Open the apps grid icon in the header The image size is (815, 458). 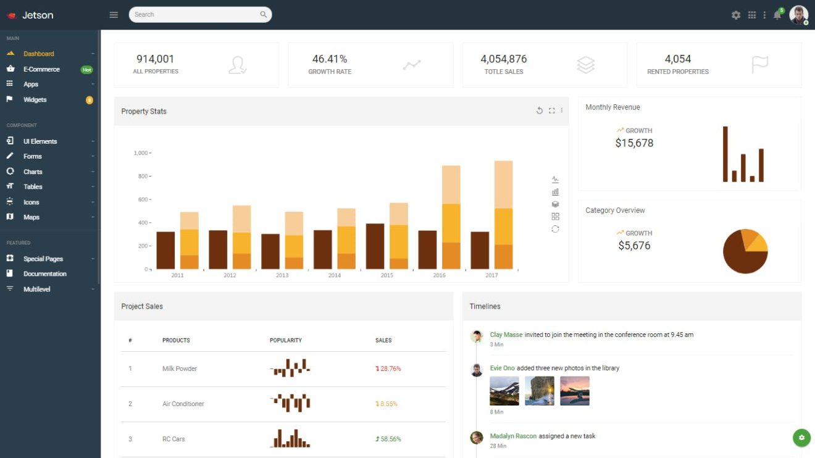pos(752,14)
